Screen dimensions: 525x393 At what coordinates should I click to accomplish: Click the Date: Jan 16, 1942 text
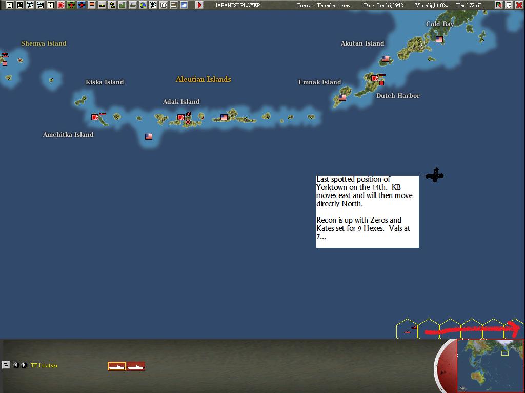point(383,5)
